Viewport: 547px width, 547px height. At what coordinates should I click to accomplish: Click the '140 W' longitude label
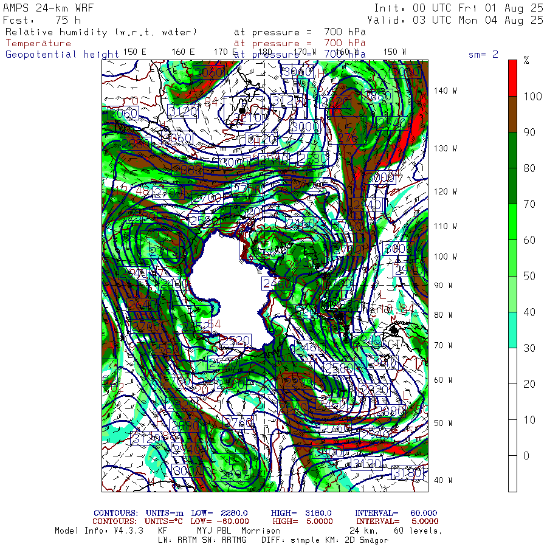click(446, 91)
